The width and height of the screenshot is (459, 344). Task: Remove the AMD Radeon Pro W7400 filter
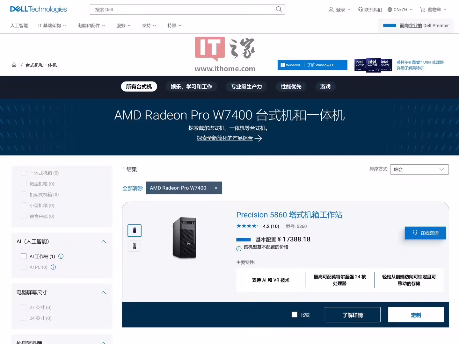[216, 188]
